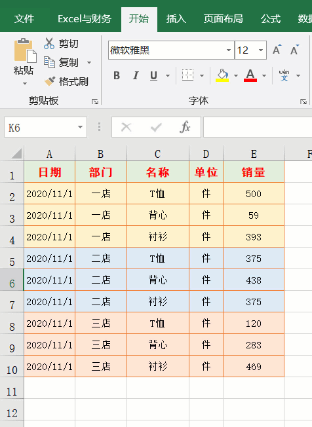
Task: Click the confirm checkmark formula icon
Action: click(x=156, y=127)
